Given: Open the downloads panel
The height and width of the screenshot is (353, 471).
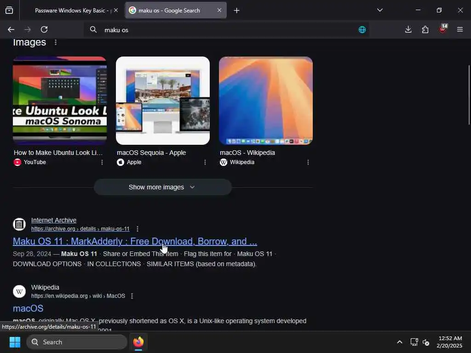Looking at the screenshot, I should coord(408,29).
